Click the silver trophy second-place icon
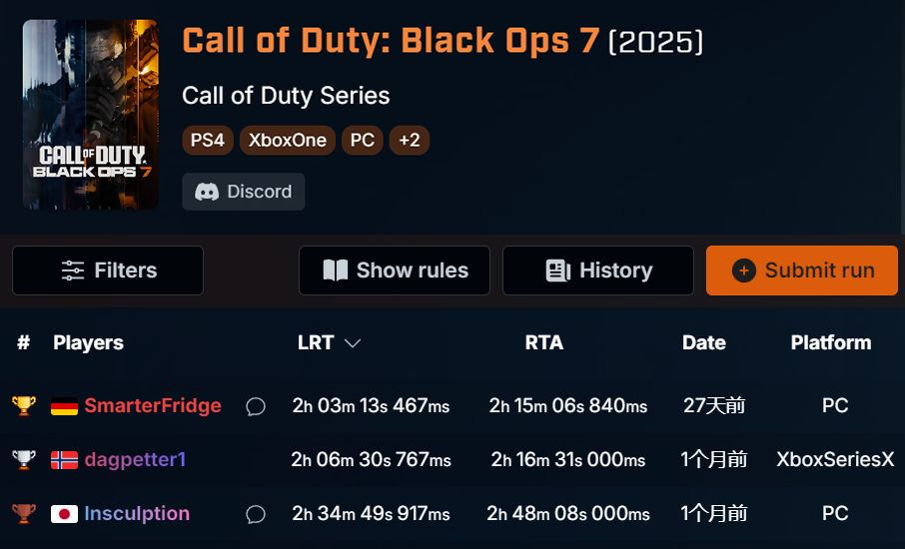 coord(23,460)
